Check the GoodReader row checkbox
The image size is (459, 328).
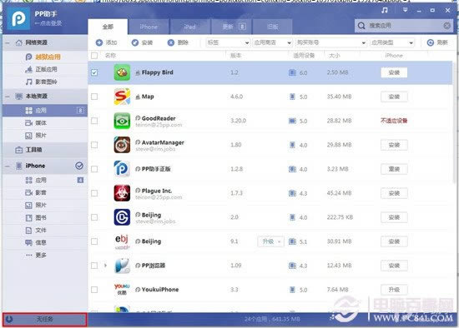pos(94,121)
